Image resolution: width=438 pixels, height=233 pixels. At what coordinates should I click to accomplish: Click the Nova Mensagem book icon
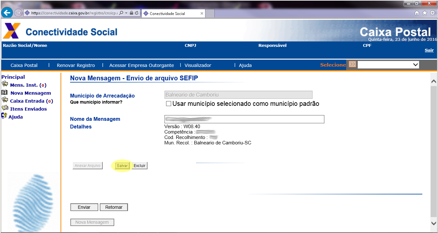(x=4, y=92)
